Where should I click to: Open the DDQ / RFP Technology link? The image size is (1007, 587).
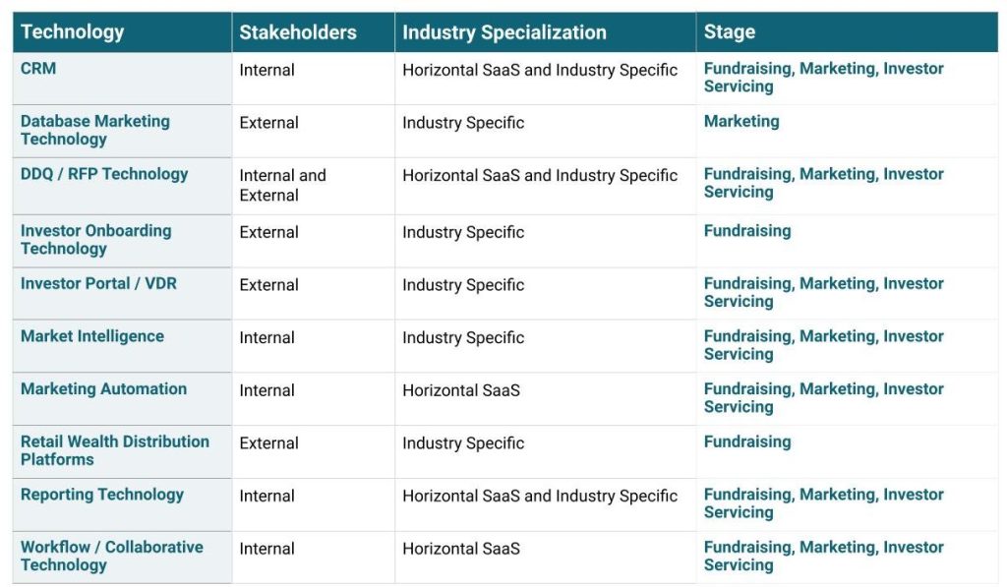click(x=103, y=174)
